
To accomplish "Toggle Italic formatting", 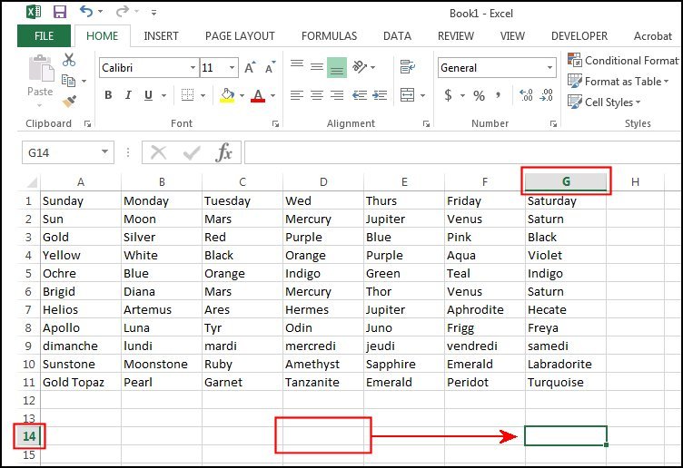I will point(128,95).
